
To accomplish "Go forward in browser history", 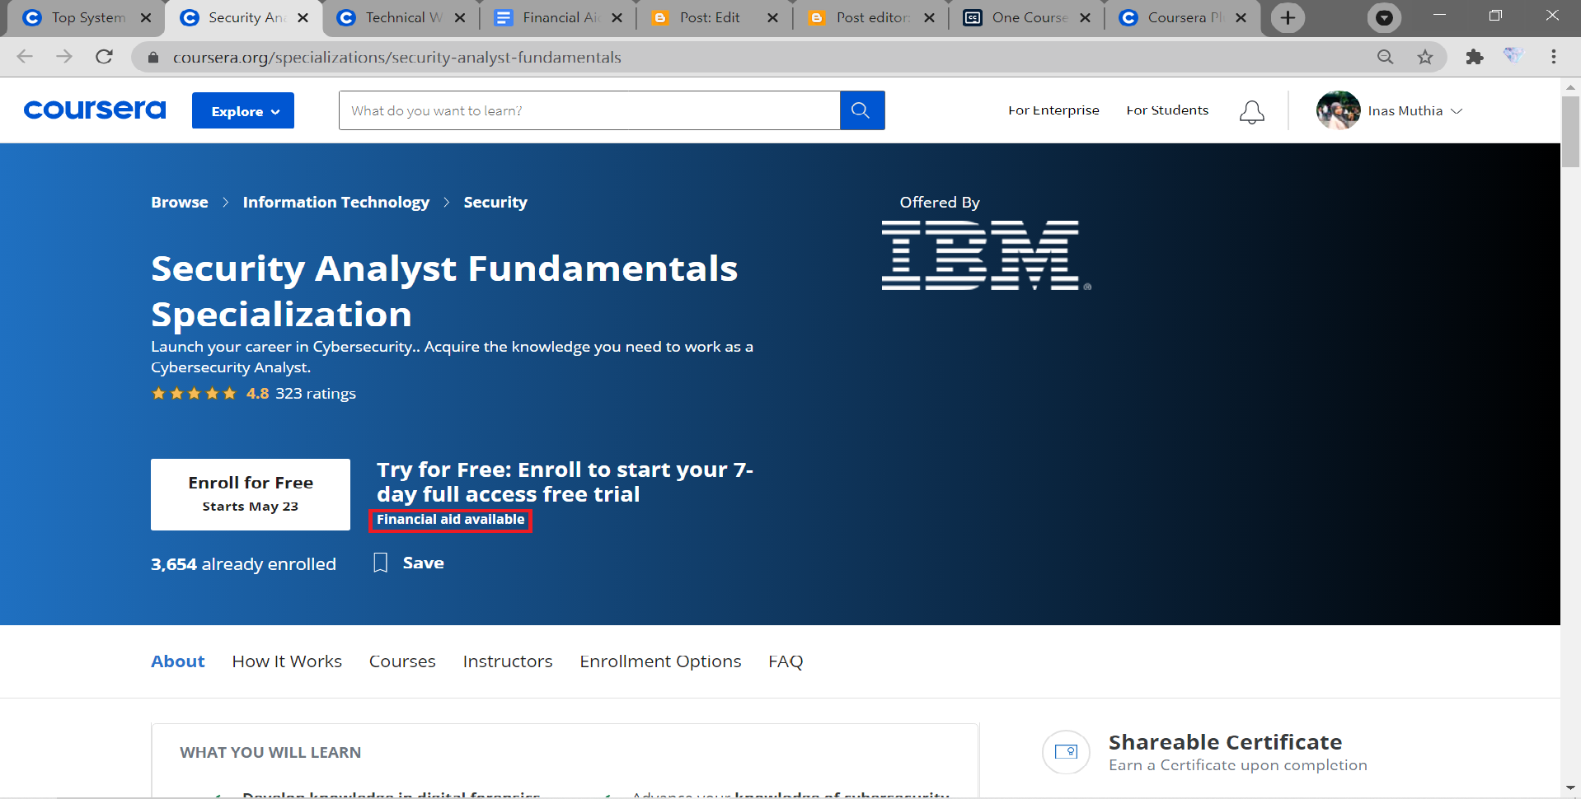I will 64,57.
